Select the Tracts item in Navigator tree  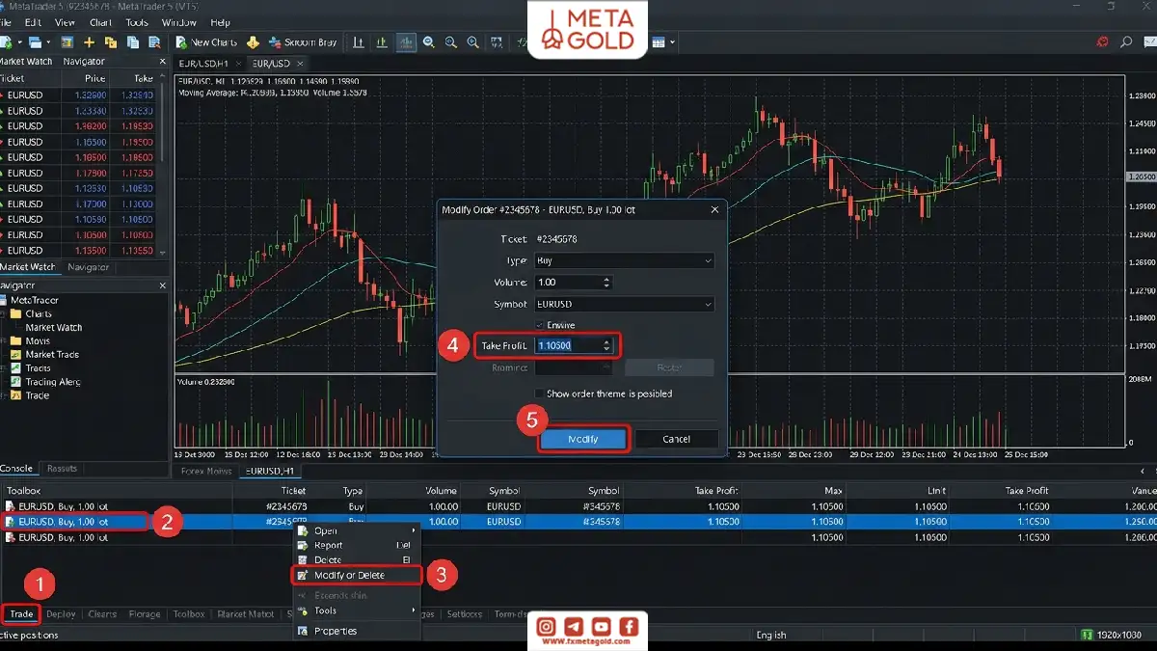click(x=39, y=368)
